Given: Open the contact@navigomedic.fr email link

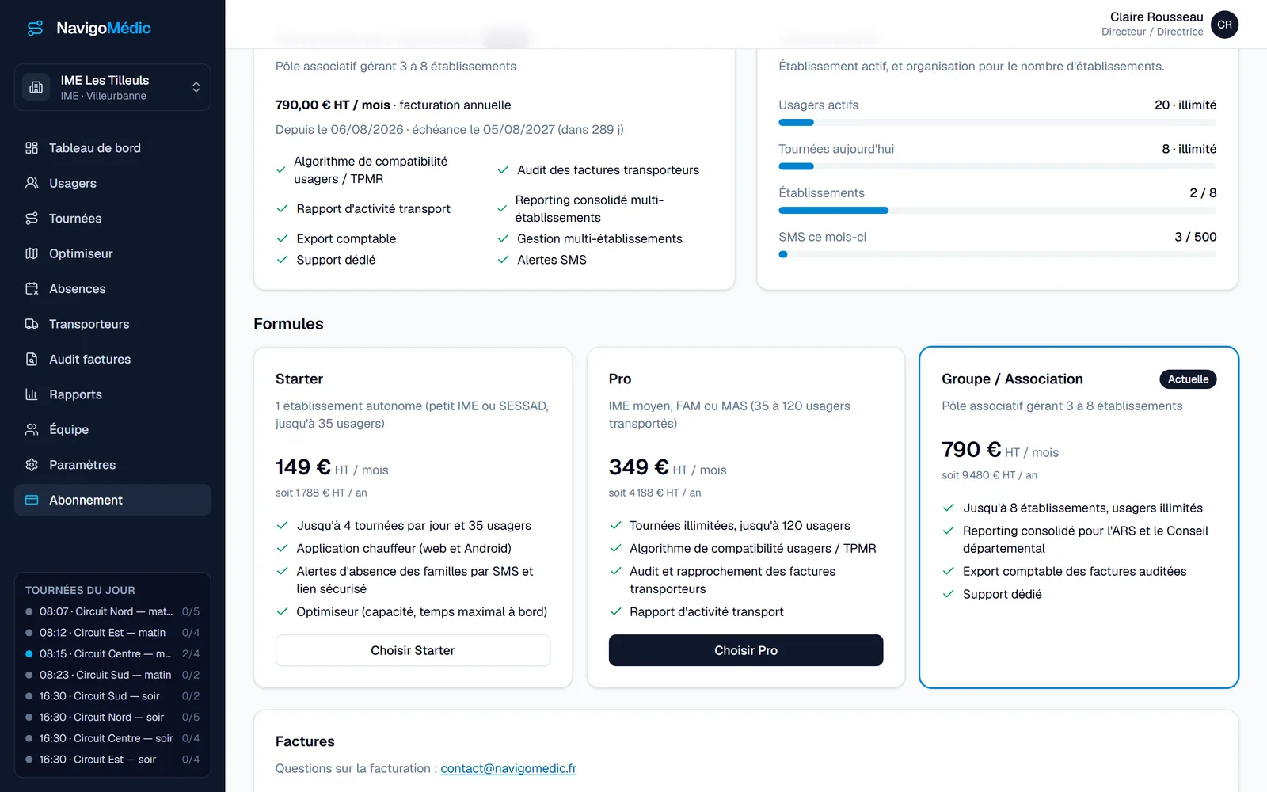Looking at the screenshot, I should click(508, 768).
